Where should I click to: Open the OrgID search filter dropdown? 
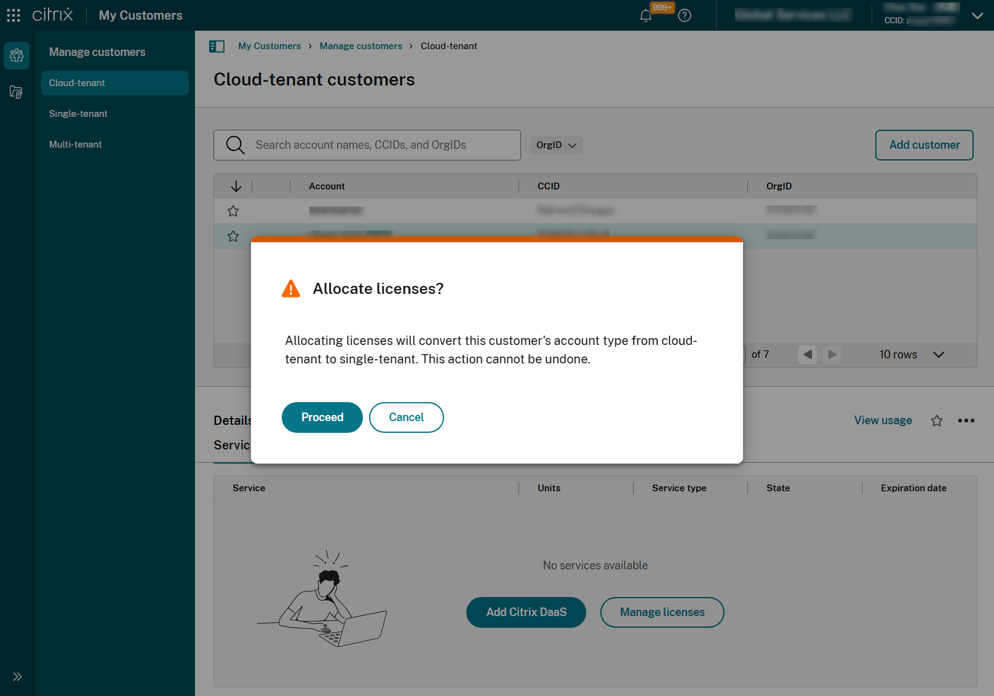(x=555, y=144)
